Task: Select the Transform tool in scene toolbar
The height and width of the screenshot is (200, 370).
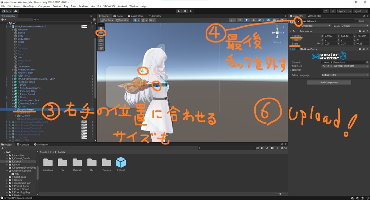Action: point(101,49)
